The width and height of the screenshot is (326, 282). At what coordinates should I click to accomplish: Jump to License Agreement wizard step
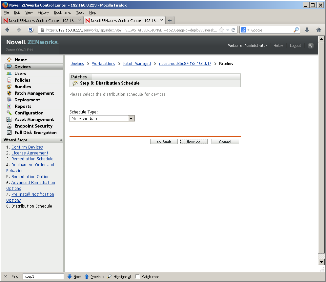coord(30,153)
